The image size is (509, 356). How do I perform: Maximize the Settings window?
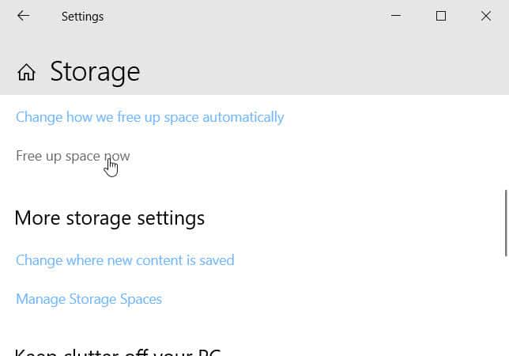pyautogui.click(x=441, y=16)
